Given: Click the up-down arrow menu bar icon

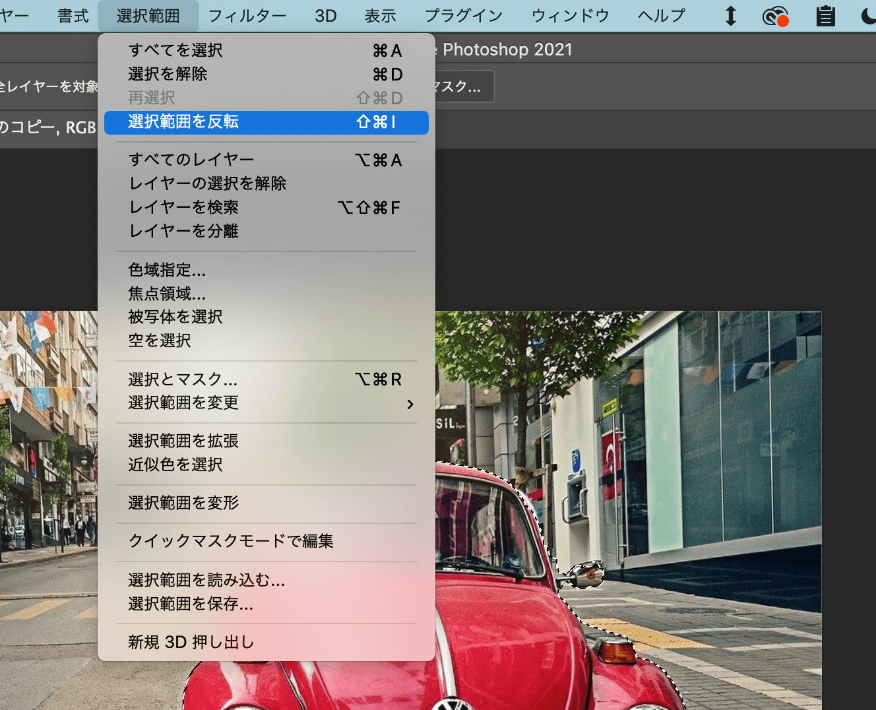Looking at the screenshot, I should (730, 16).
